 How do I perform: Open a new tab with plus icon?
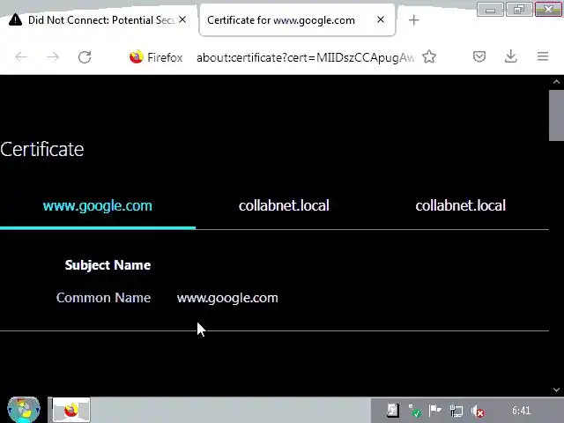(x=414, y=20)
